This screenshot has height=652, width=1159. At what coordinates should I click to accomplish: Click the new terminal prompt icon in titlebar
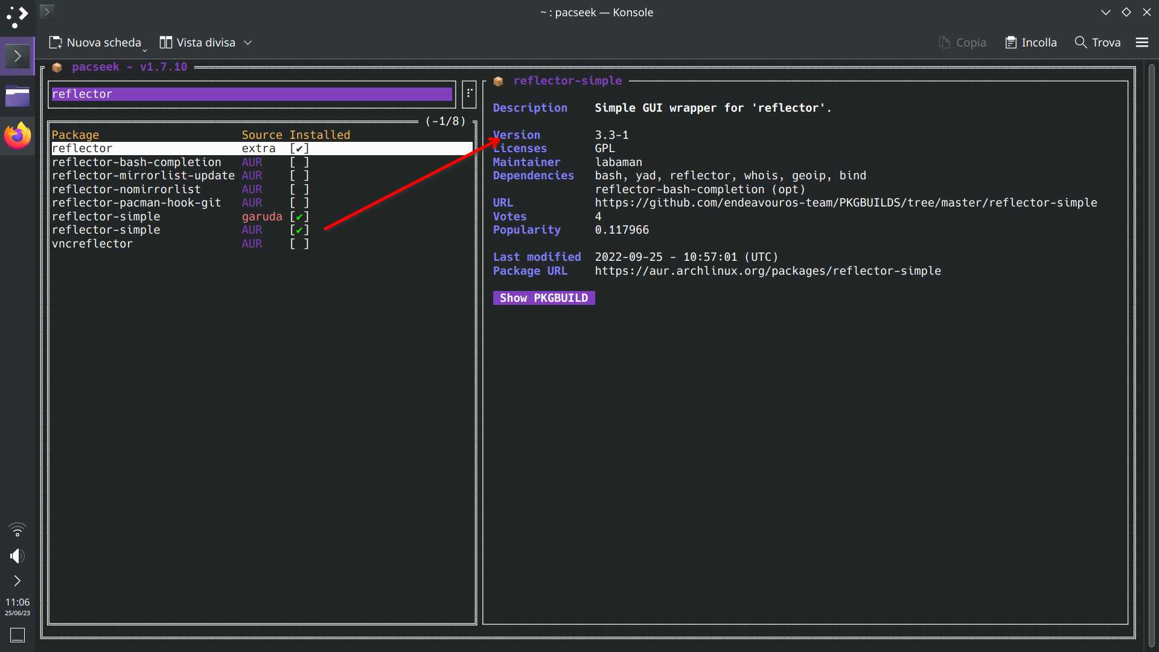pyautogui.click(x=46, y=11)
